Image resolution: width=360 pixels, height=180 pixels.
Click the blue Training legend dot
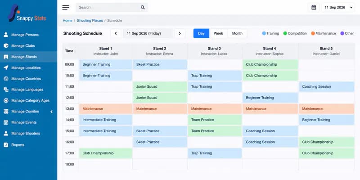tap(264, 33)
